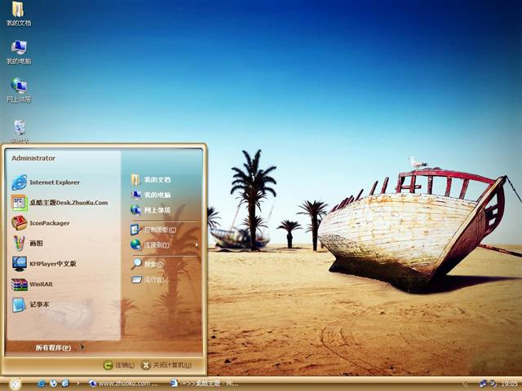This screenshot has width=522, height=391.
Task: Click 注销(L) log off button
Action: [118, 365]
